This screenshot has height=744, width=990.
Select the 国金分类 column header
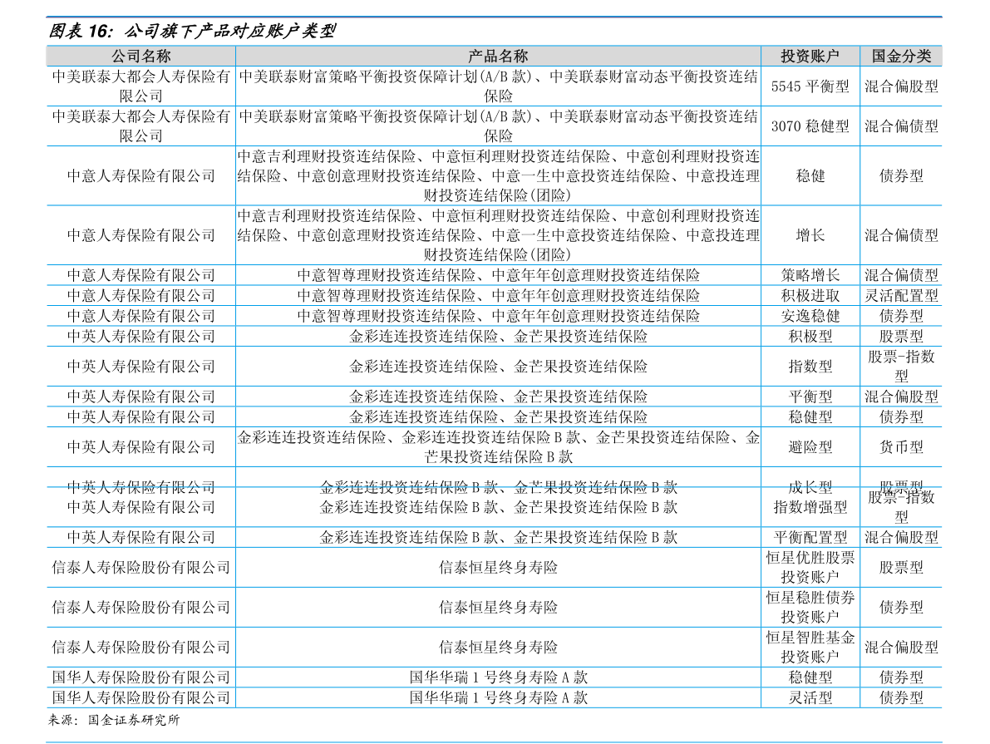pyautogui.click(x=901, y=57)
